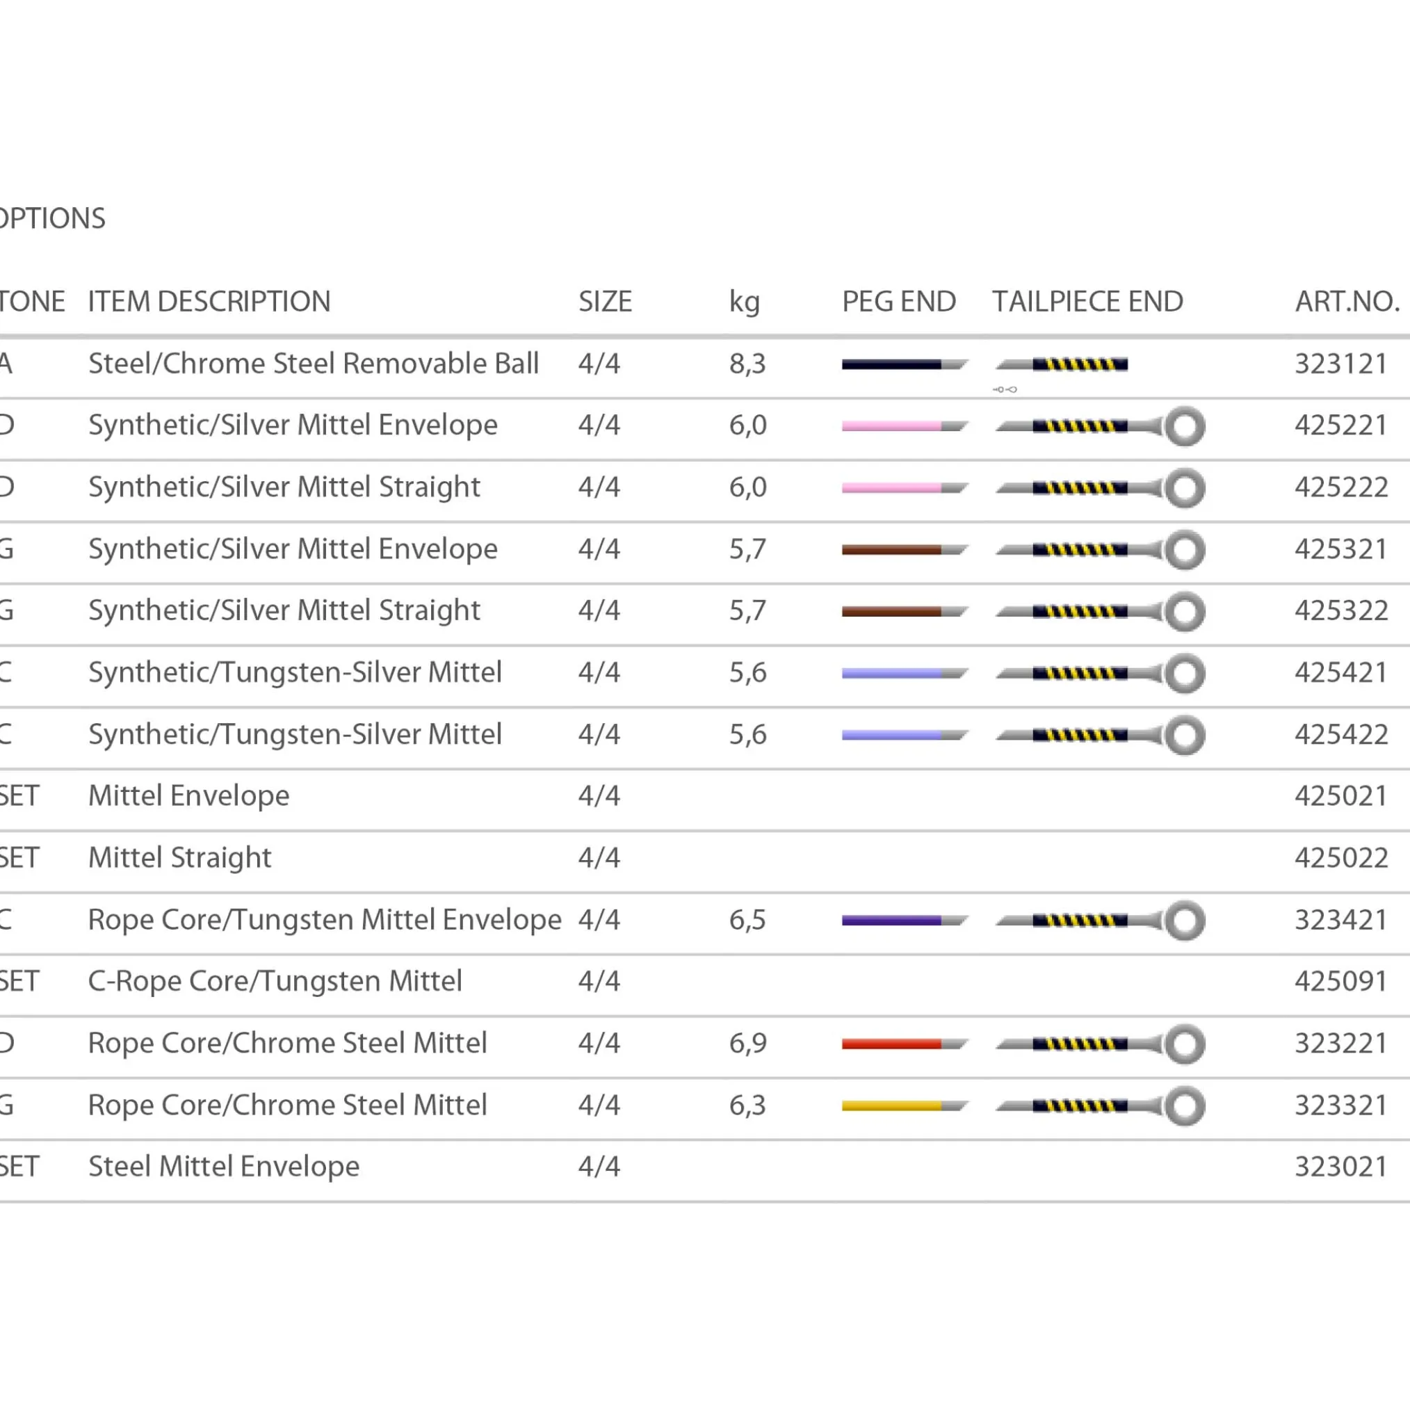Viewport: 1410px width, 1410px height.
Task: Click tailpiece ring icon for article 425322
Action: [1184, 612]
